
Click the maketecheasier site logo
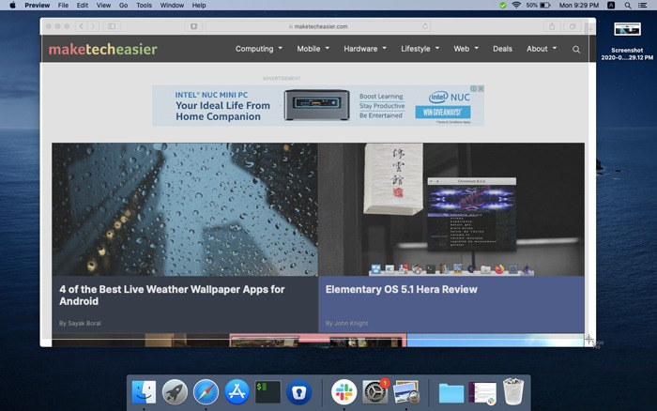(x=102, y=49)
